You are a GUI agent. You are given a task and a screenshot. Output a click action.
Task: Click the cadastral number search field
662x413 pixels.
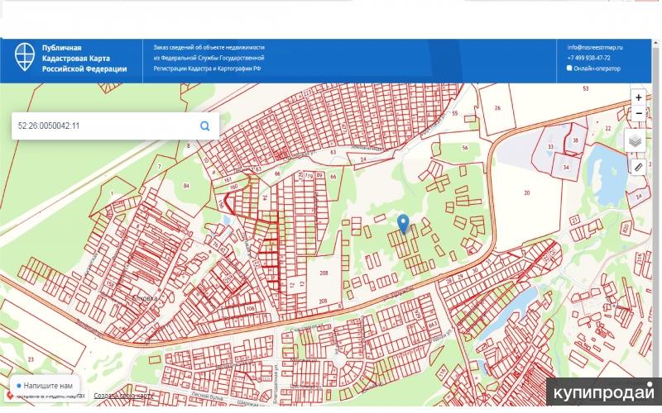(x=103, y=126)
